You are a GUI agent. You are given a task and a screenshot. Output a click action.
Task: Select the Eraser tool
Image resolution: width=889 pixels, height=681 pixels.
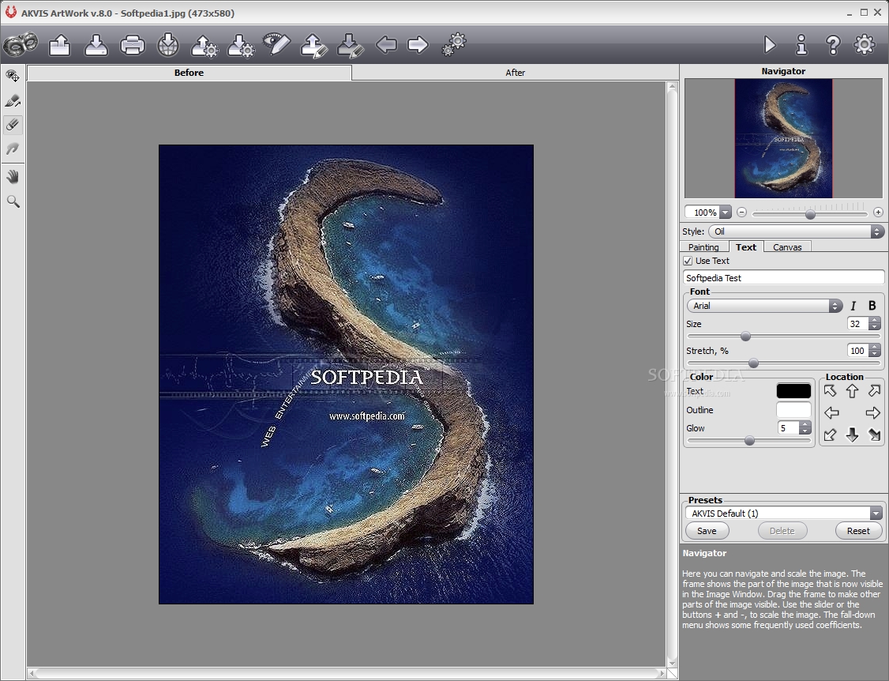[x=13, y=124]
